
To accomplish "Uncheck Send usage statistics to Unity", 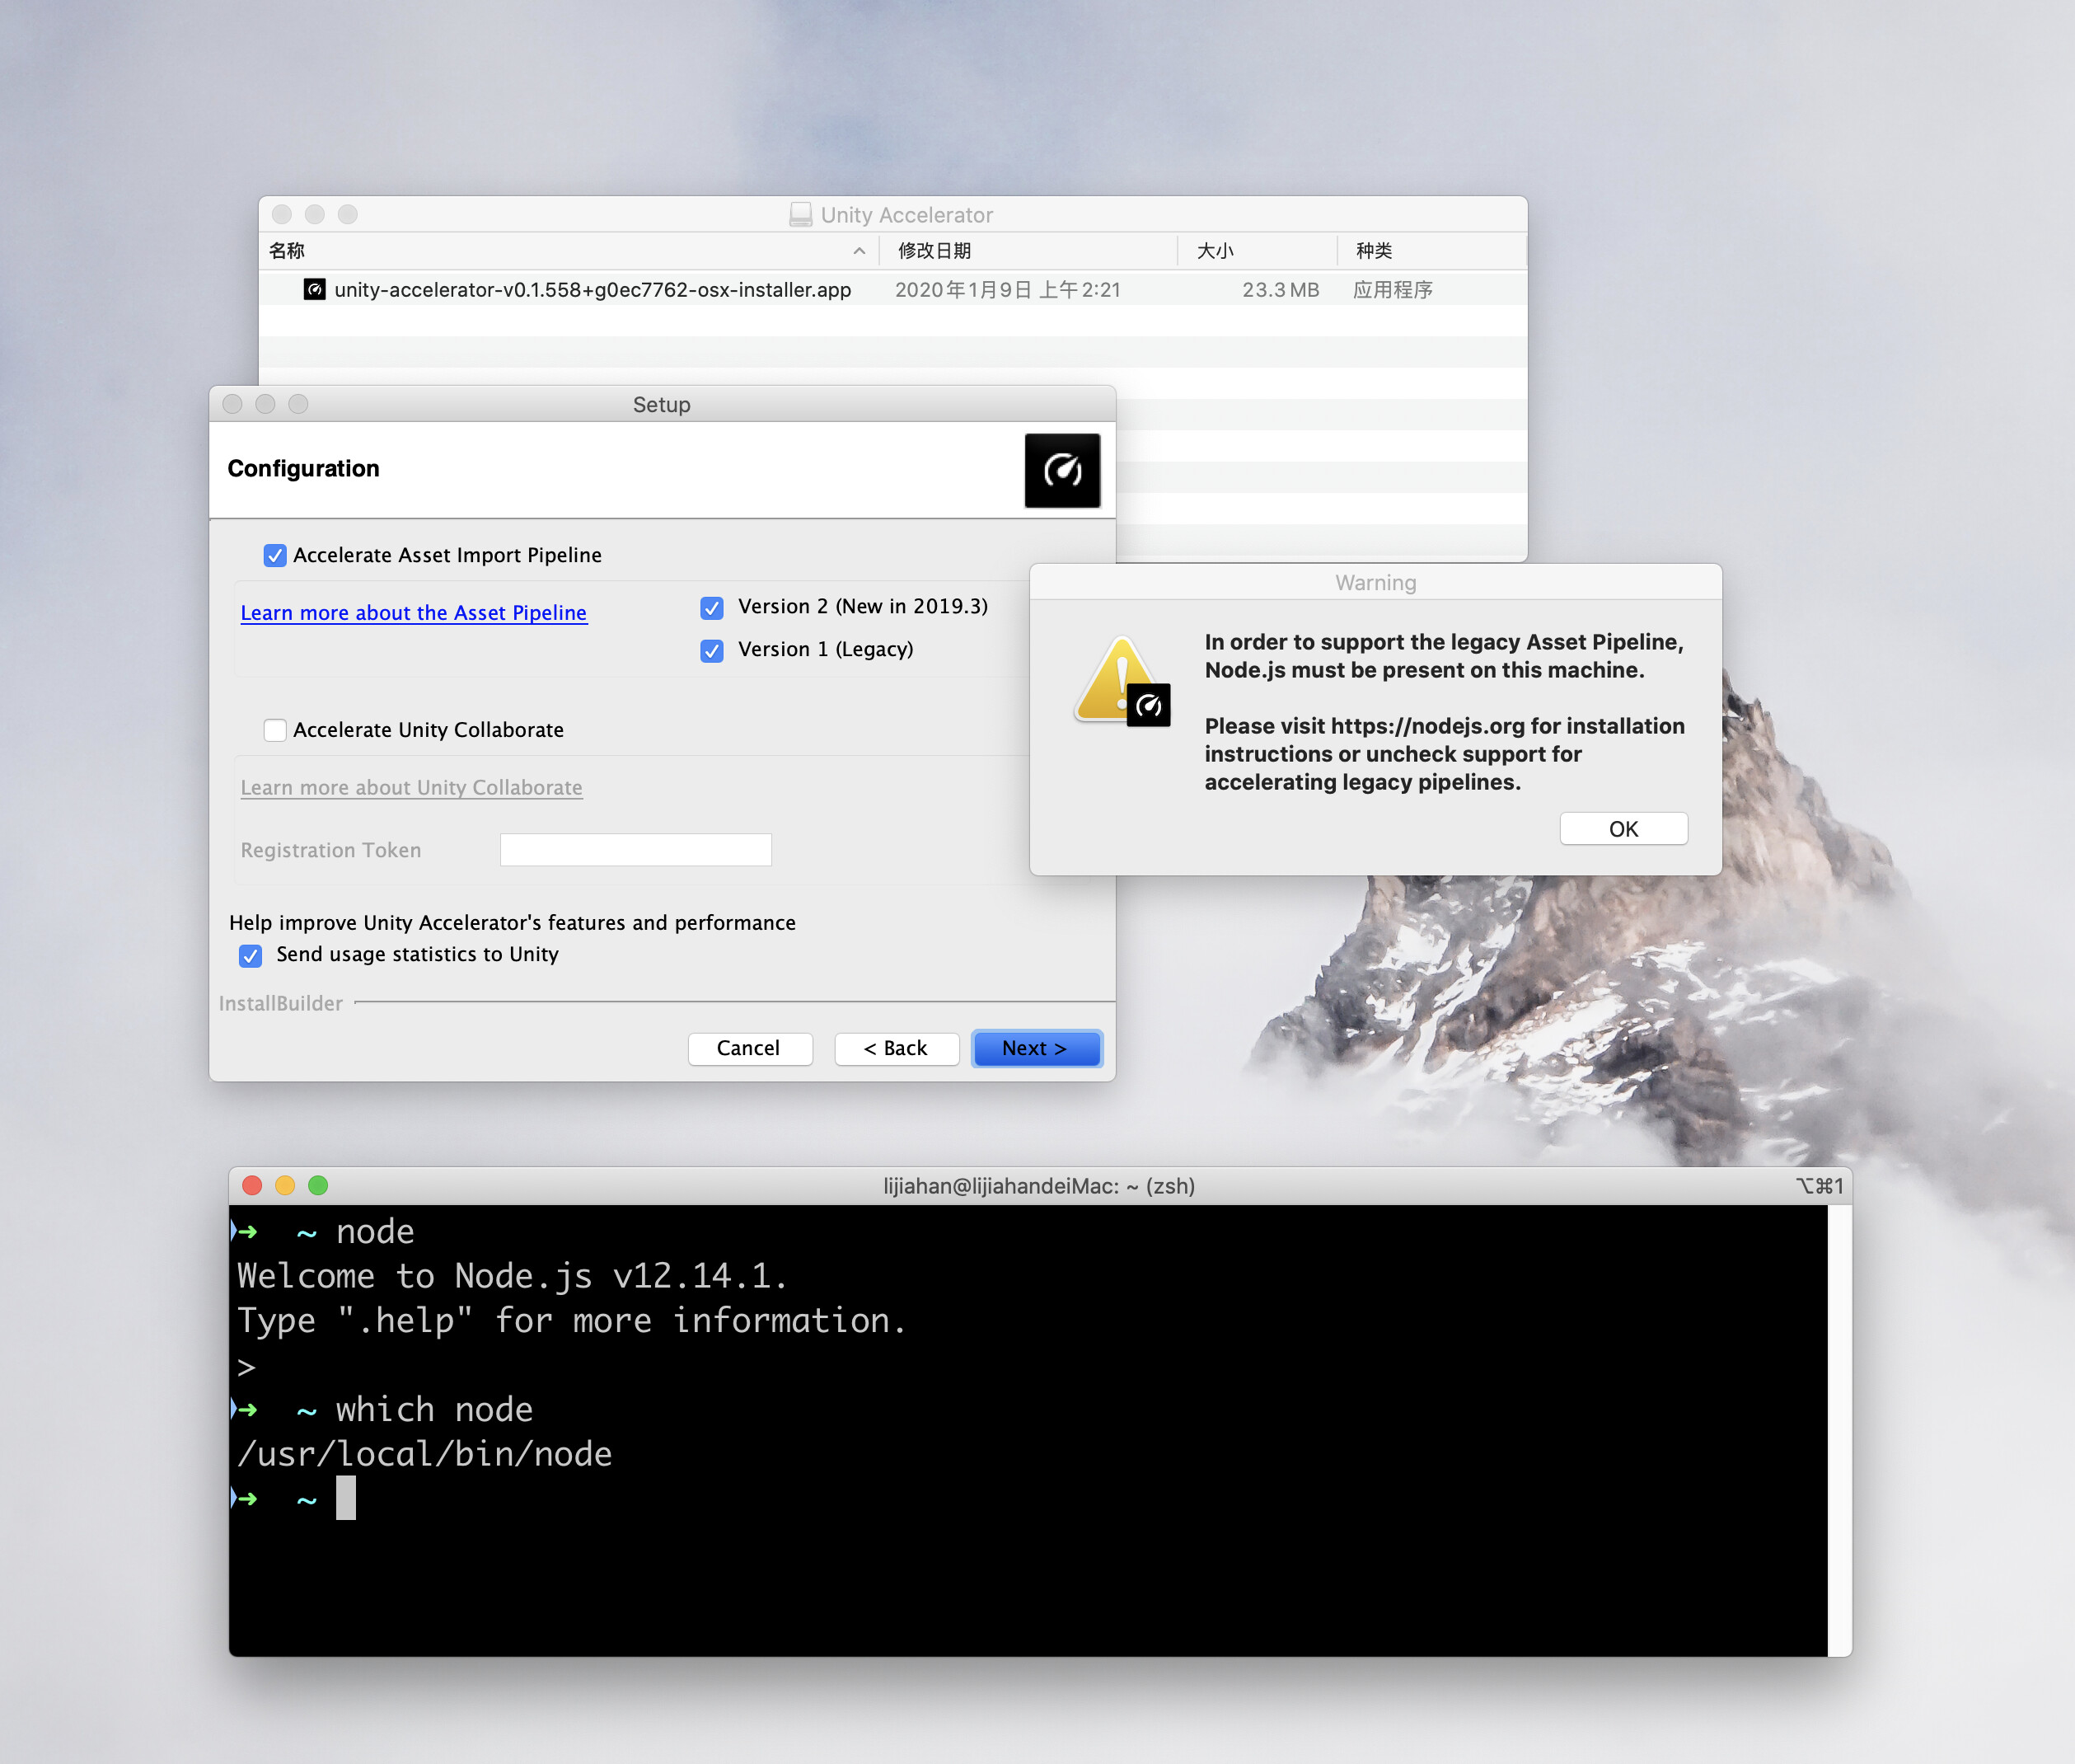I will (x=250, y=956).
